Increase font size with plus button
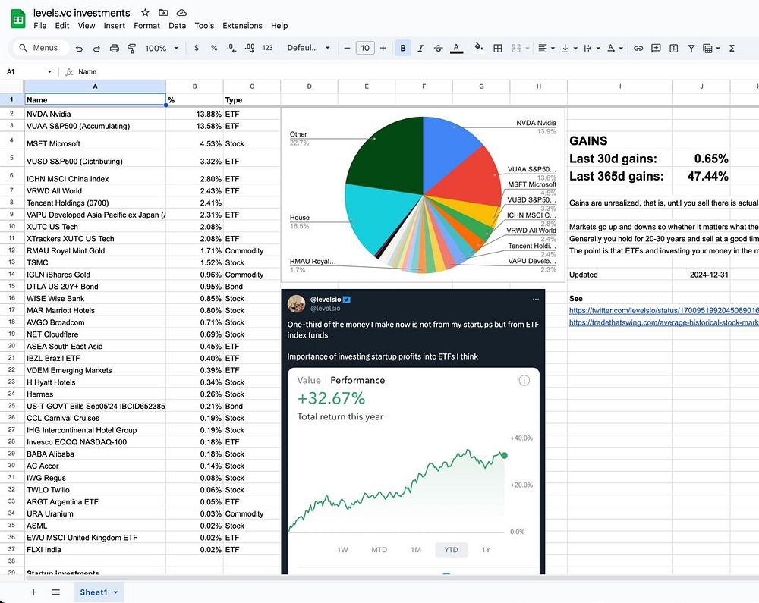 click(x=383, y=48)
